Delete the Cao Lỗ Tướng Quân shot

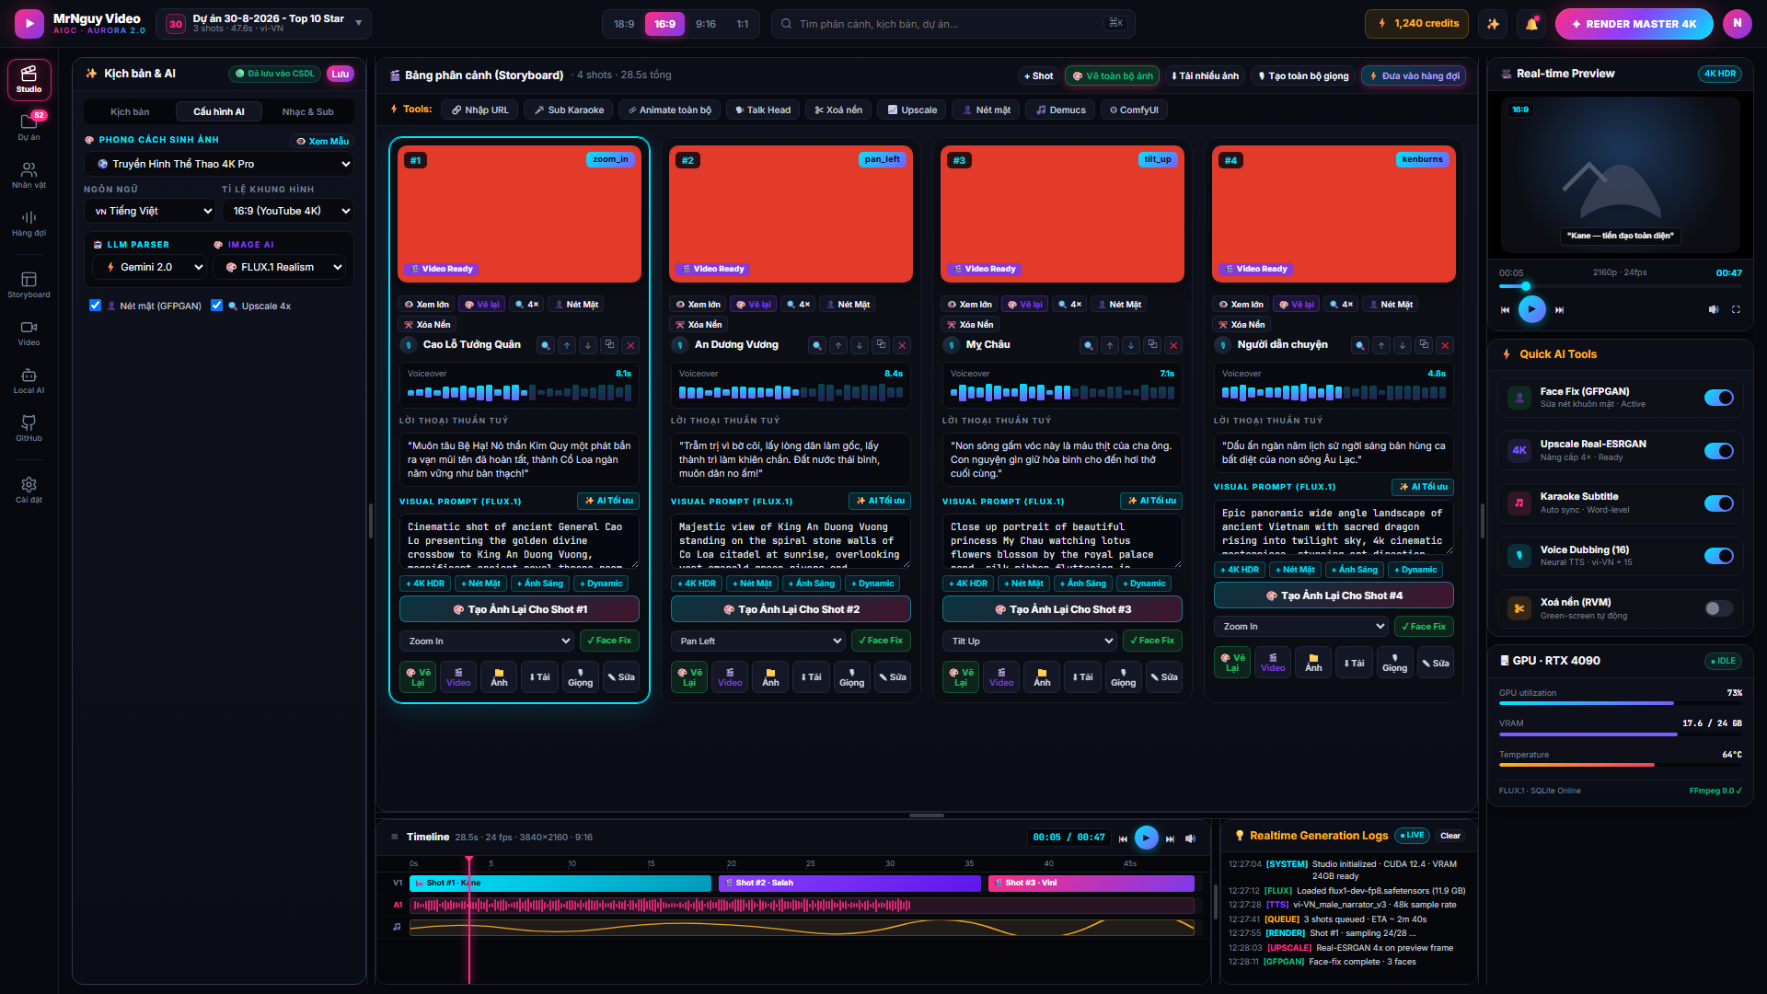tap(630, 345)
